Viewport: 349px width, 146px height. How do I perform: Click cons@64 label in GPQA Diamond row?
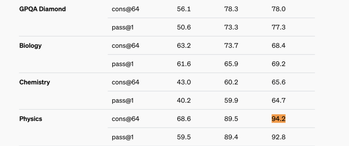point(125,9)
